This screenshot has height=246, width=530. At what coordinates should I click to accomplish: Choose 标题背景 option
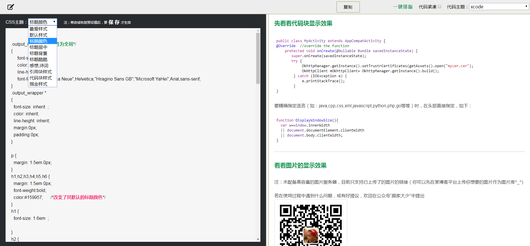43,53
